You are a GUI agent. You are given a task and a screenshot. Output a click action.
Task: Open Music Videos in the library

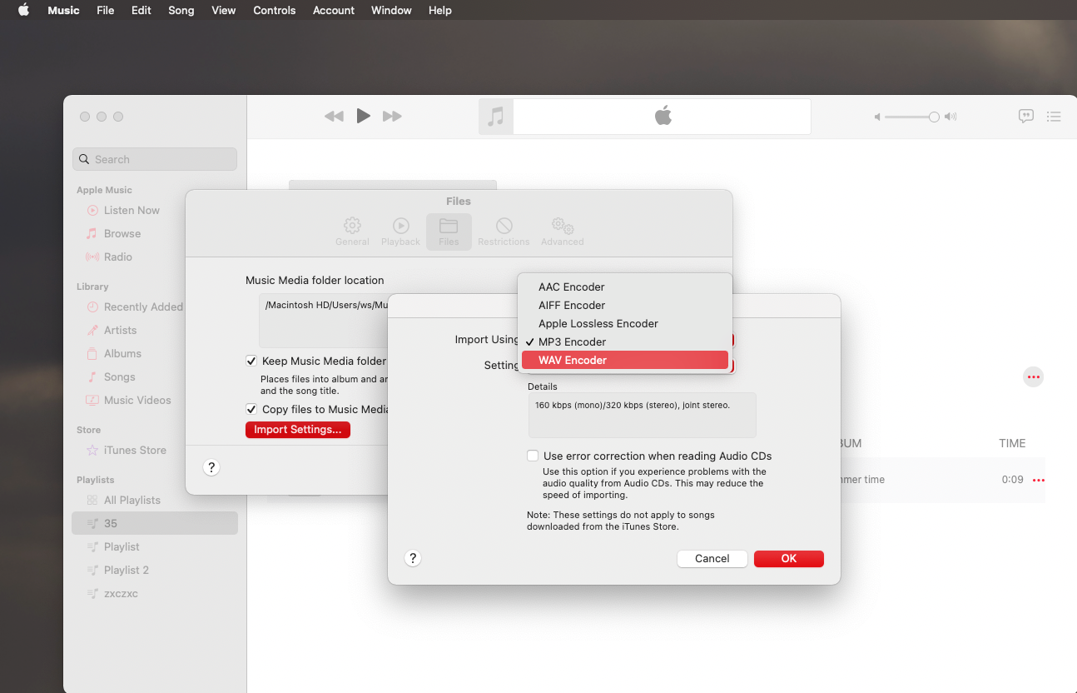(137, 400)
